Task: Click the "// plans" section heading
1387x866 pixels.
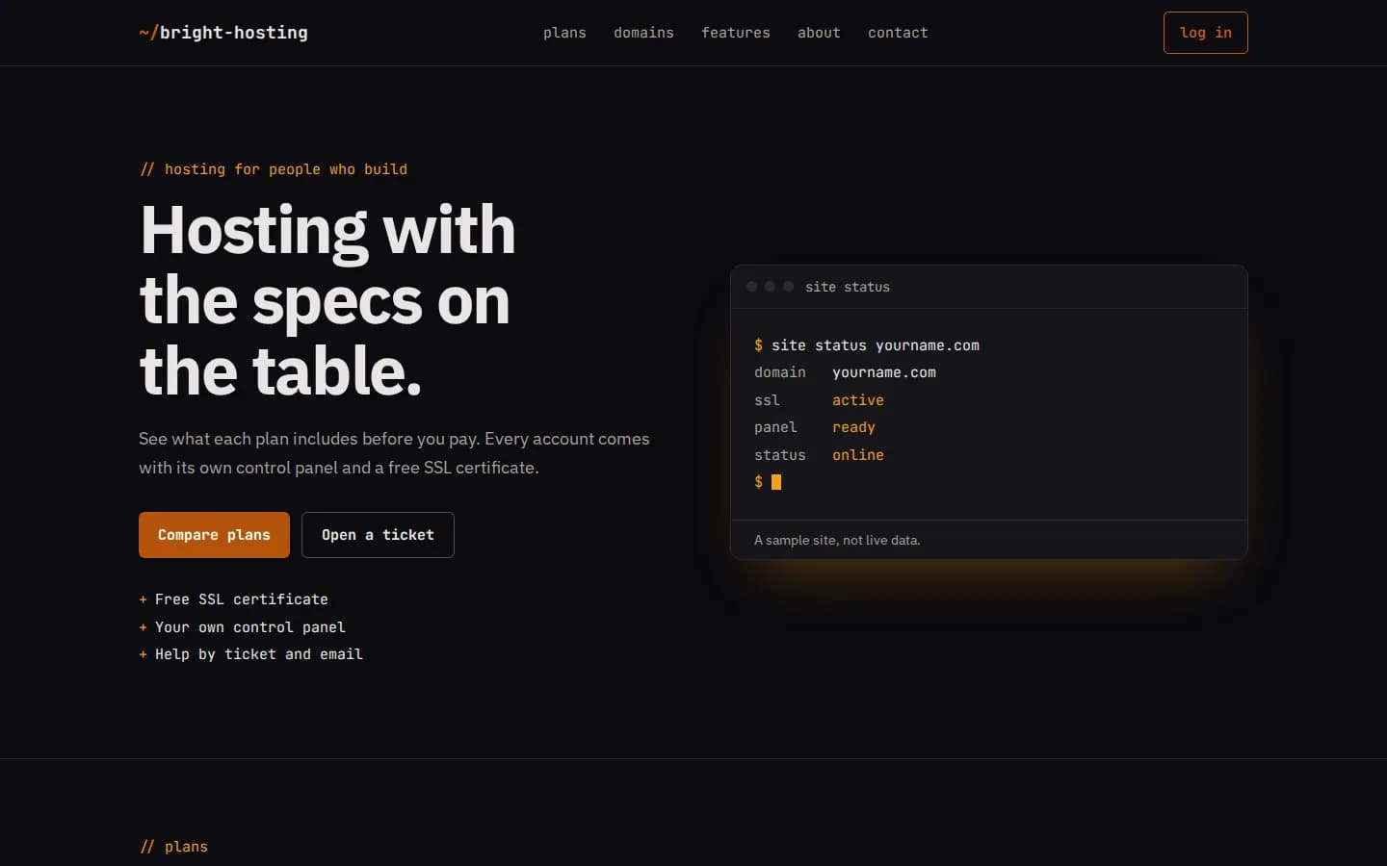Action: coord(173,847)
